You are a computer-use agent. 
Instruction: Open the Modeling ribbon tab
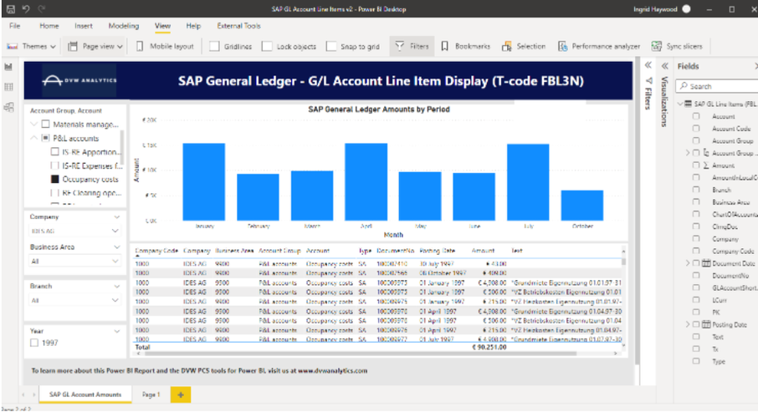(124, 26)
